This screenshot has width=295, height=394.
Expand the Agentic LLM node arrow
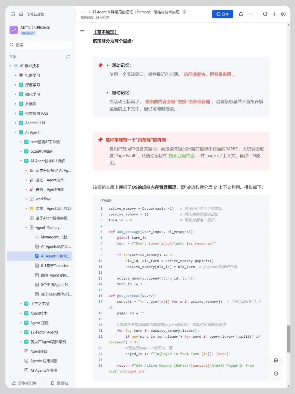(16, 123)
